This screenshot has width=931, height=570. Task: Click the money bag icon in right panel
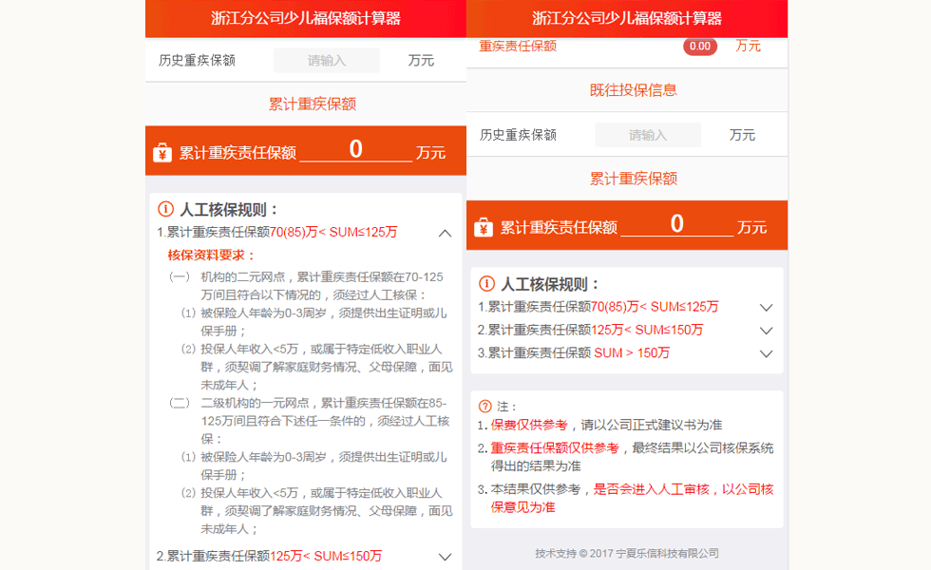coord(484,227)
